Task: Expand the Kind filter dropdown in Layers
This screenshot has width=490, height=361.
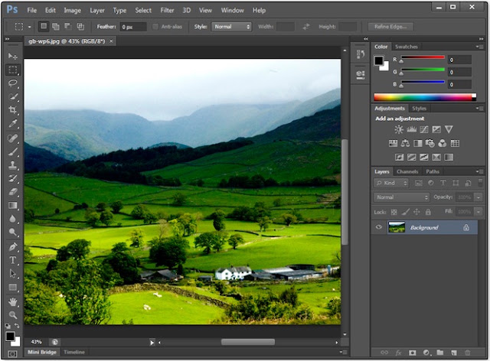Action: click(391, 183)
